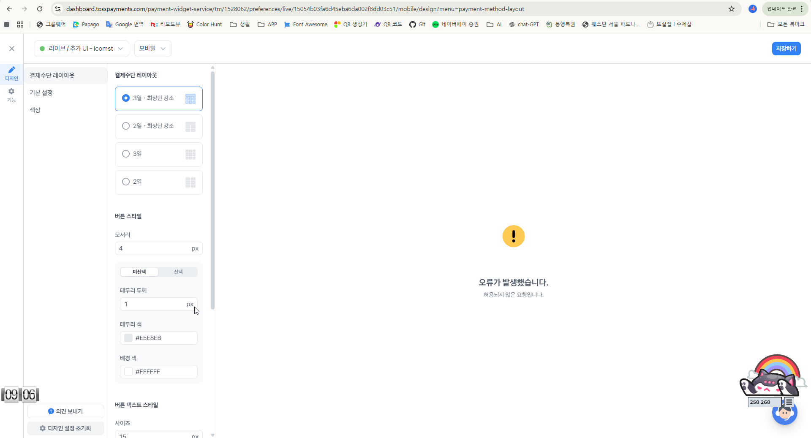Viewport: 811px width, 438px height.
Task: Open QR 코드 bookmark
Action: click(x=388, y=24)
